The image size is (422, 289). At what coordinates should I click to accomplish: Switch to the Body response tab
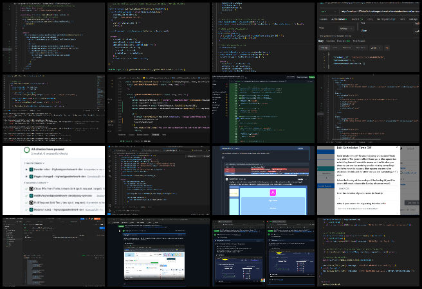point(321,40)
